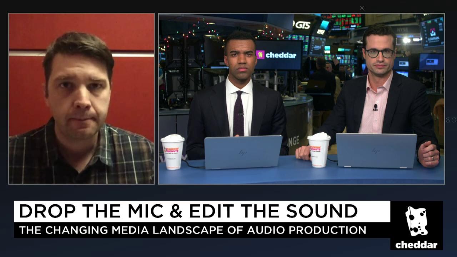Image resolution: width=457 pixels, height=257 pixels.
Task: Select the studio hosts video panel
Action: pos(301,99)
